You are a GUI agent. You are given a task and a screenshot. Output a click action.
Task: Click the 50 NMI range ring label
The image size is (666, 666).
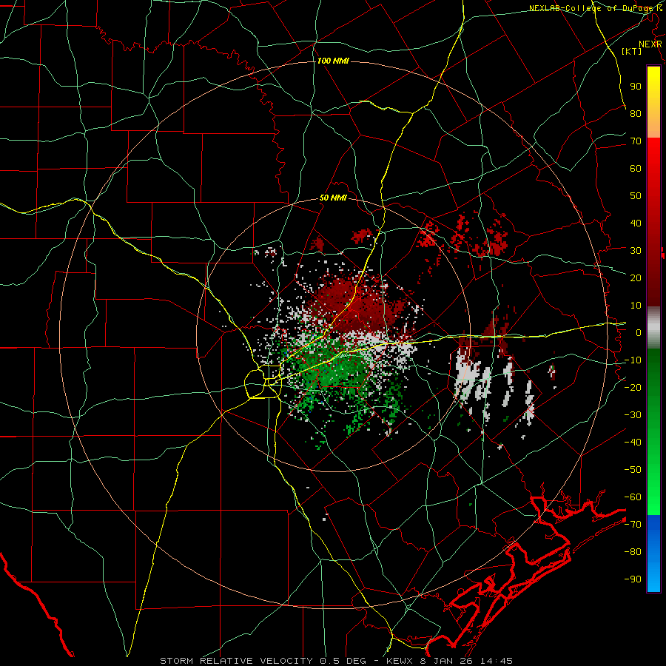[x=334, y=198]
